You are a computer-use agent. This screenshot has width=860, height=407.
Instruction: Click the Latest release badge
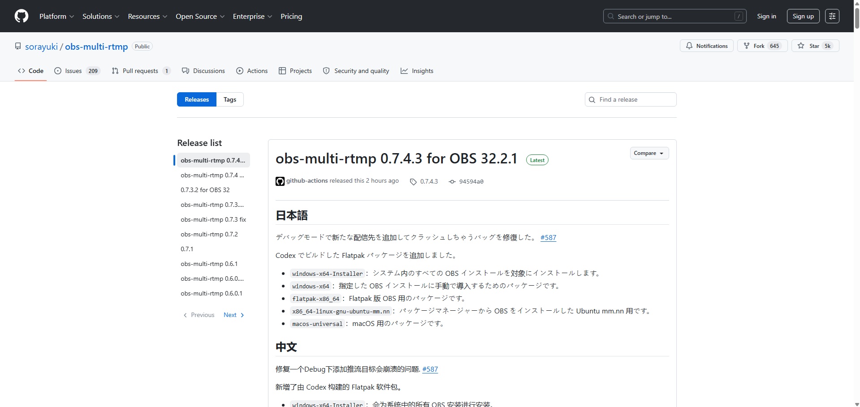click(x=537, y=160)
